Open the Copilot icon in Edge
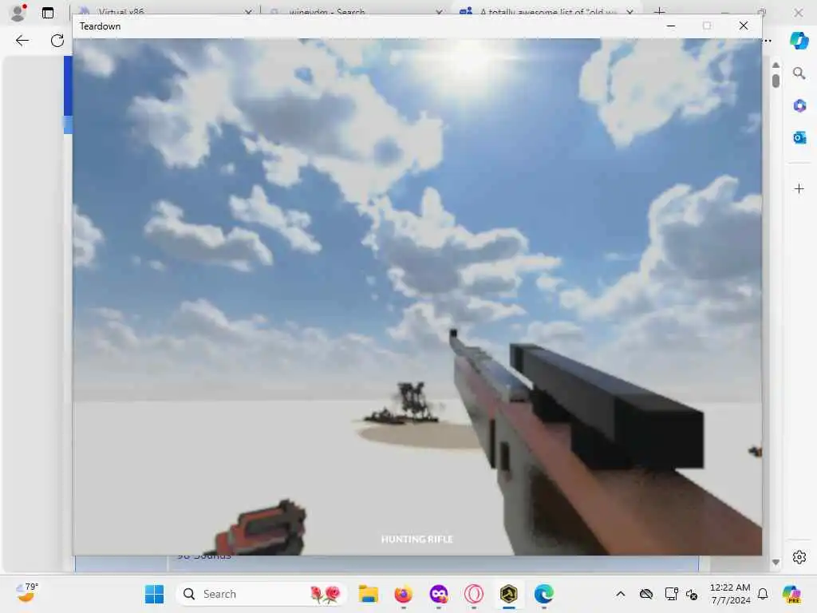Screen dimensions: 817x613 tap(799, 41)
